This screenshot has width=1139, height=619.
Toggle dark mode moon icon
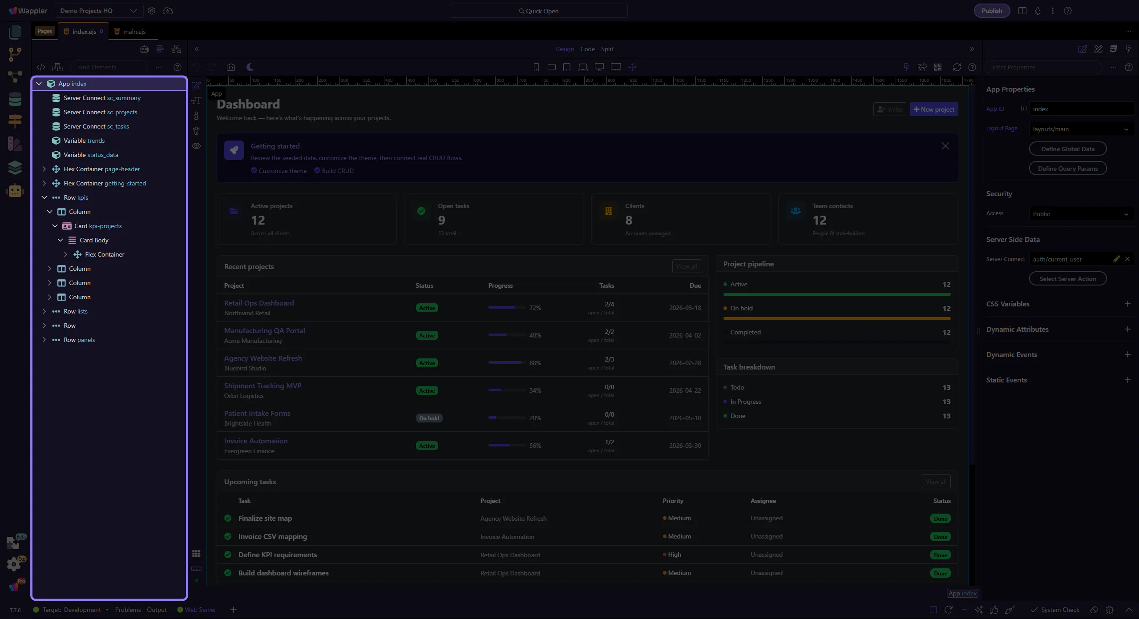[x=250, y=67]
